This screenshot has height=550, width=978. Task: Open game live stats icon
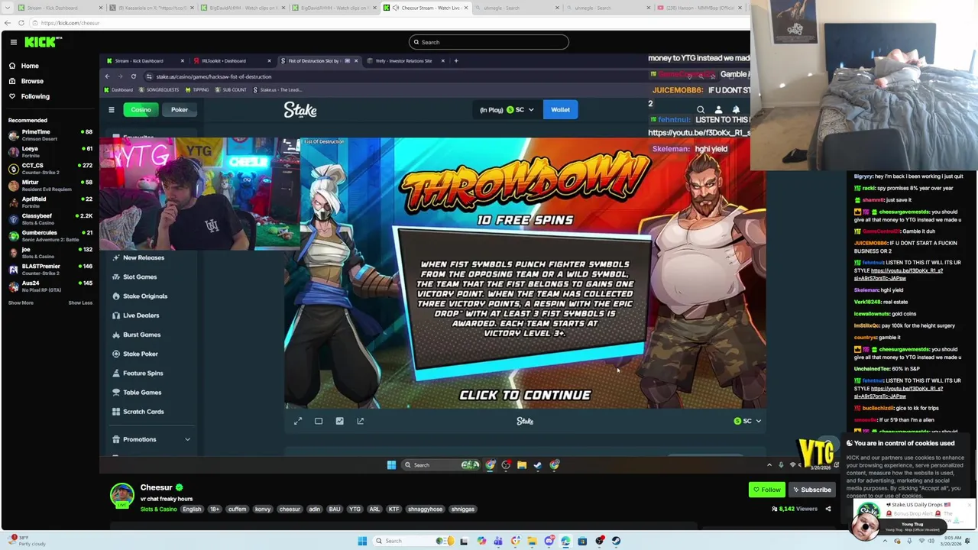339,421
